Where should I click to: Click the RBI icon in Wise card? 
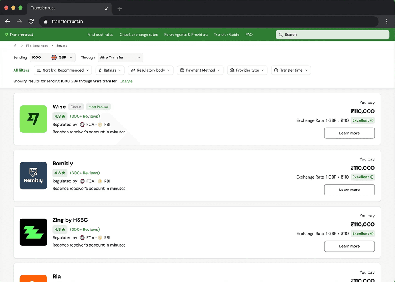click(100, 125)
